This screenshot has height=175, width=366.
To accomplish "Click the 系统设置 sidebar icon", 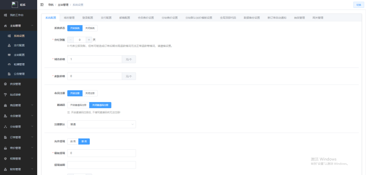I will click(x=9, y=36).
